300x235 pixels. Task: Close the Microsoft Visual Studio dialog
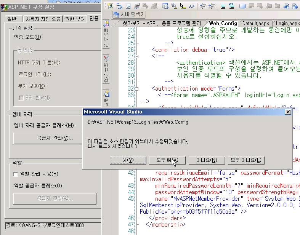coord(288,112)
